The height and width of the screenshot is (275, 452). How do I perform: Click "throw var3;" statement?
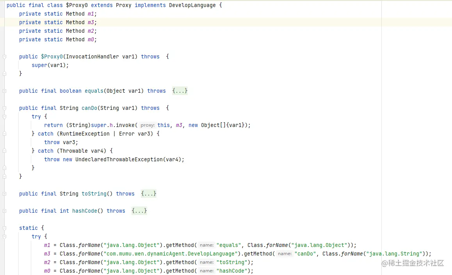tap(61, 143)
